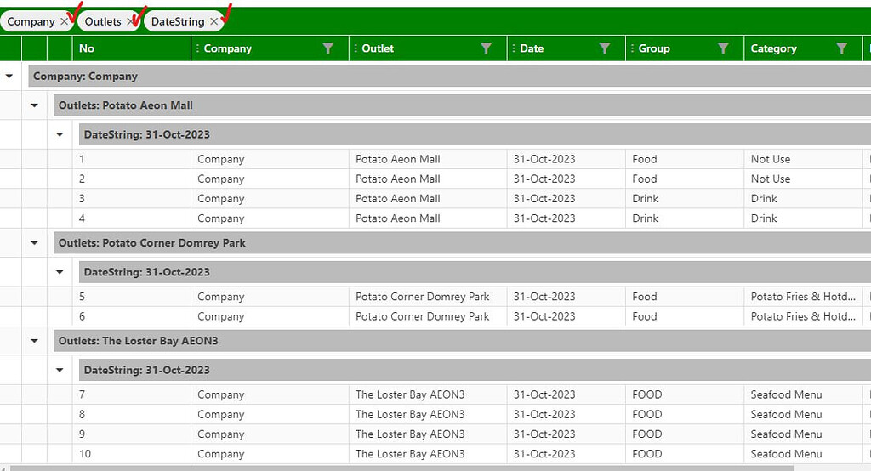Sort by the Company column header
The width and height of the screenshot is (871, 471).
(x=228, y=48)
